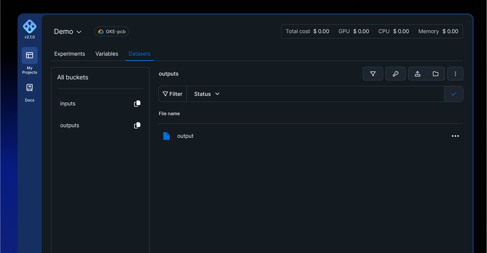This screenshot has width=487, height=253.
Task: Open the Status filter dropdown
Action: (x=207, y=94)
